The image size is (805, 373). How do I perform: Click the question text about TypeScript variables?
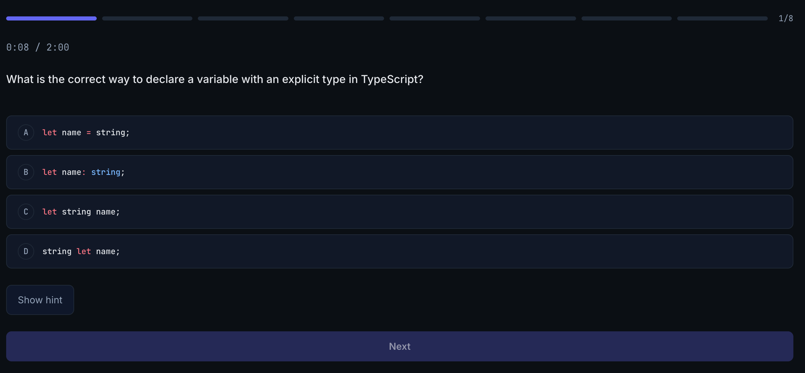click(215, 79)
